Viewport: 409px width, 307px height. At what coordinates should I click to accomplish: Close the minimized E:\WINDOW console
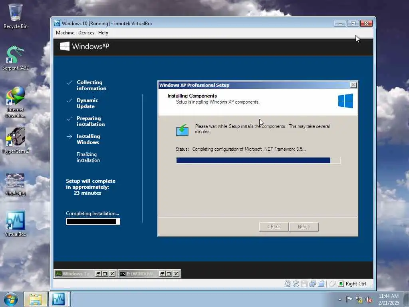pyautogui.click(x=176, y=273)
